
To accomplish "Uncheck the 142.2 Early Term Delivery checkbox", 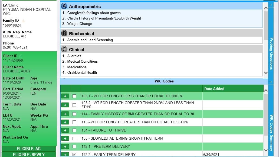I will [74, 155].
